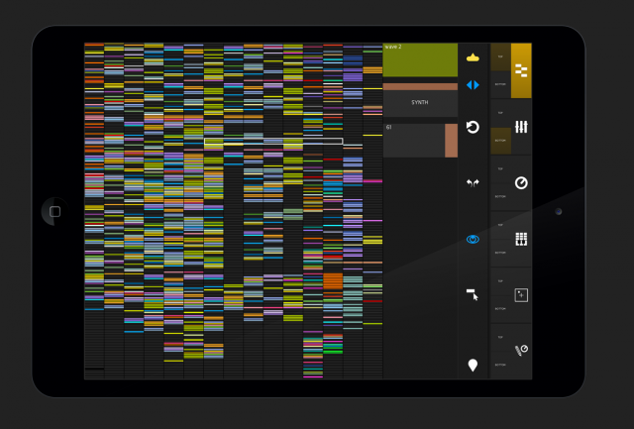Select the large orange clip in the grid
The image size is (634, 429).
tap(333, 281)
